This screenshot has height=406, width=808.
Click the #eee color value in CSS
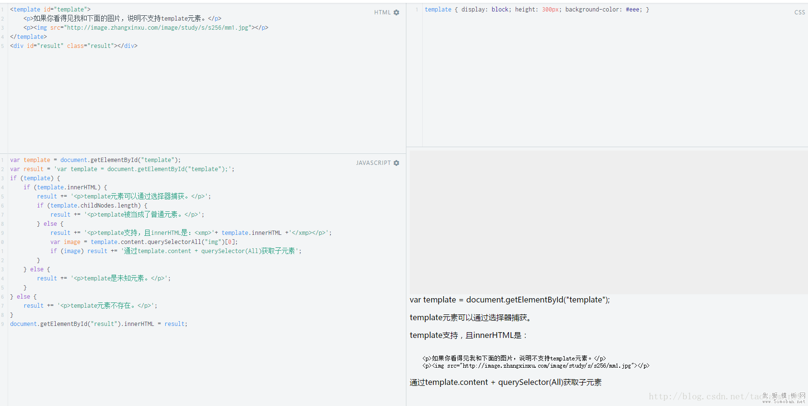click(x=633, y=10)
